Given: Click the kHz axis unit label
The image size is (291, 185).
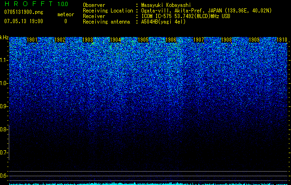Looking at the screenshot, I should 4,37.
